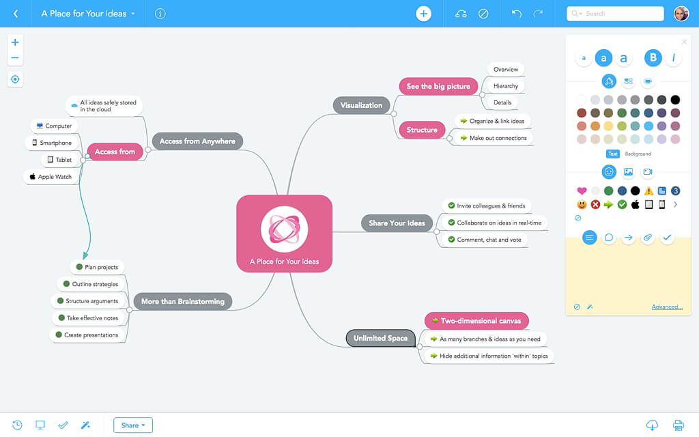Screen dimensions: 699x437
Task: Add a new topic with the plus button
Action: (424, 13)
